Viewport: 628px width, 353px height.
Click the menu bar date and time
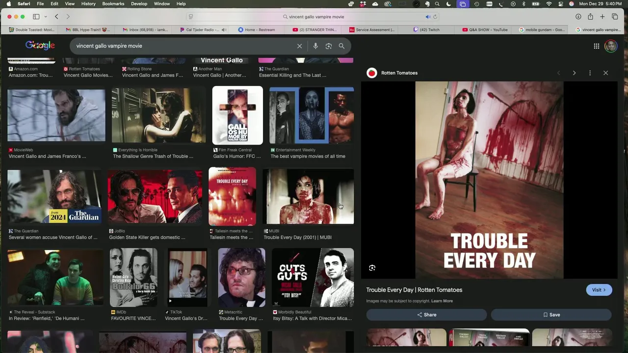pyautogui.click(x=601, y=4)
